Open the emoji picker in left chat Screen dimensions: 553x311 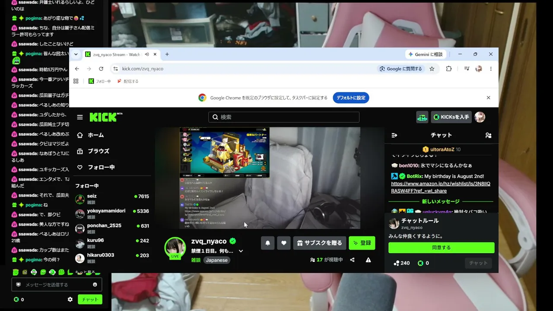(95, 285)
